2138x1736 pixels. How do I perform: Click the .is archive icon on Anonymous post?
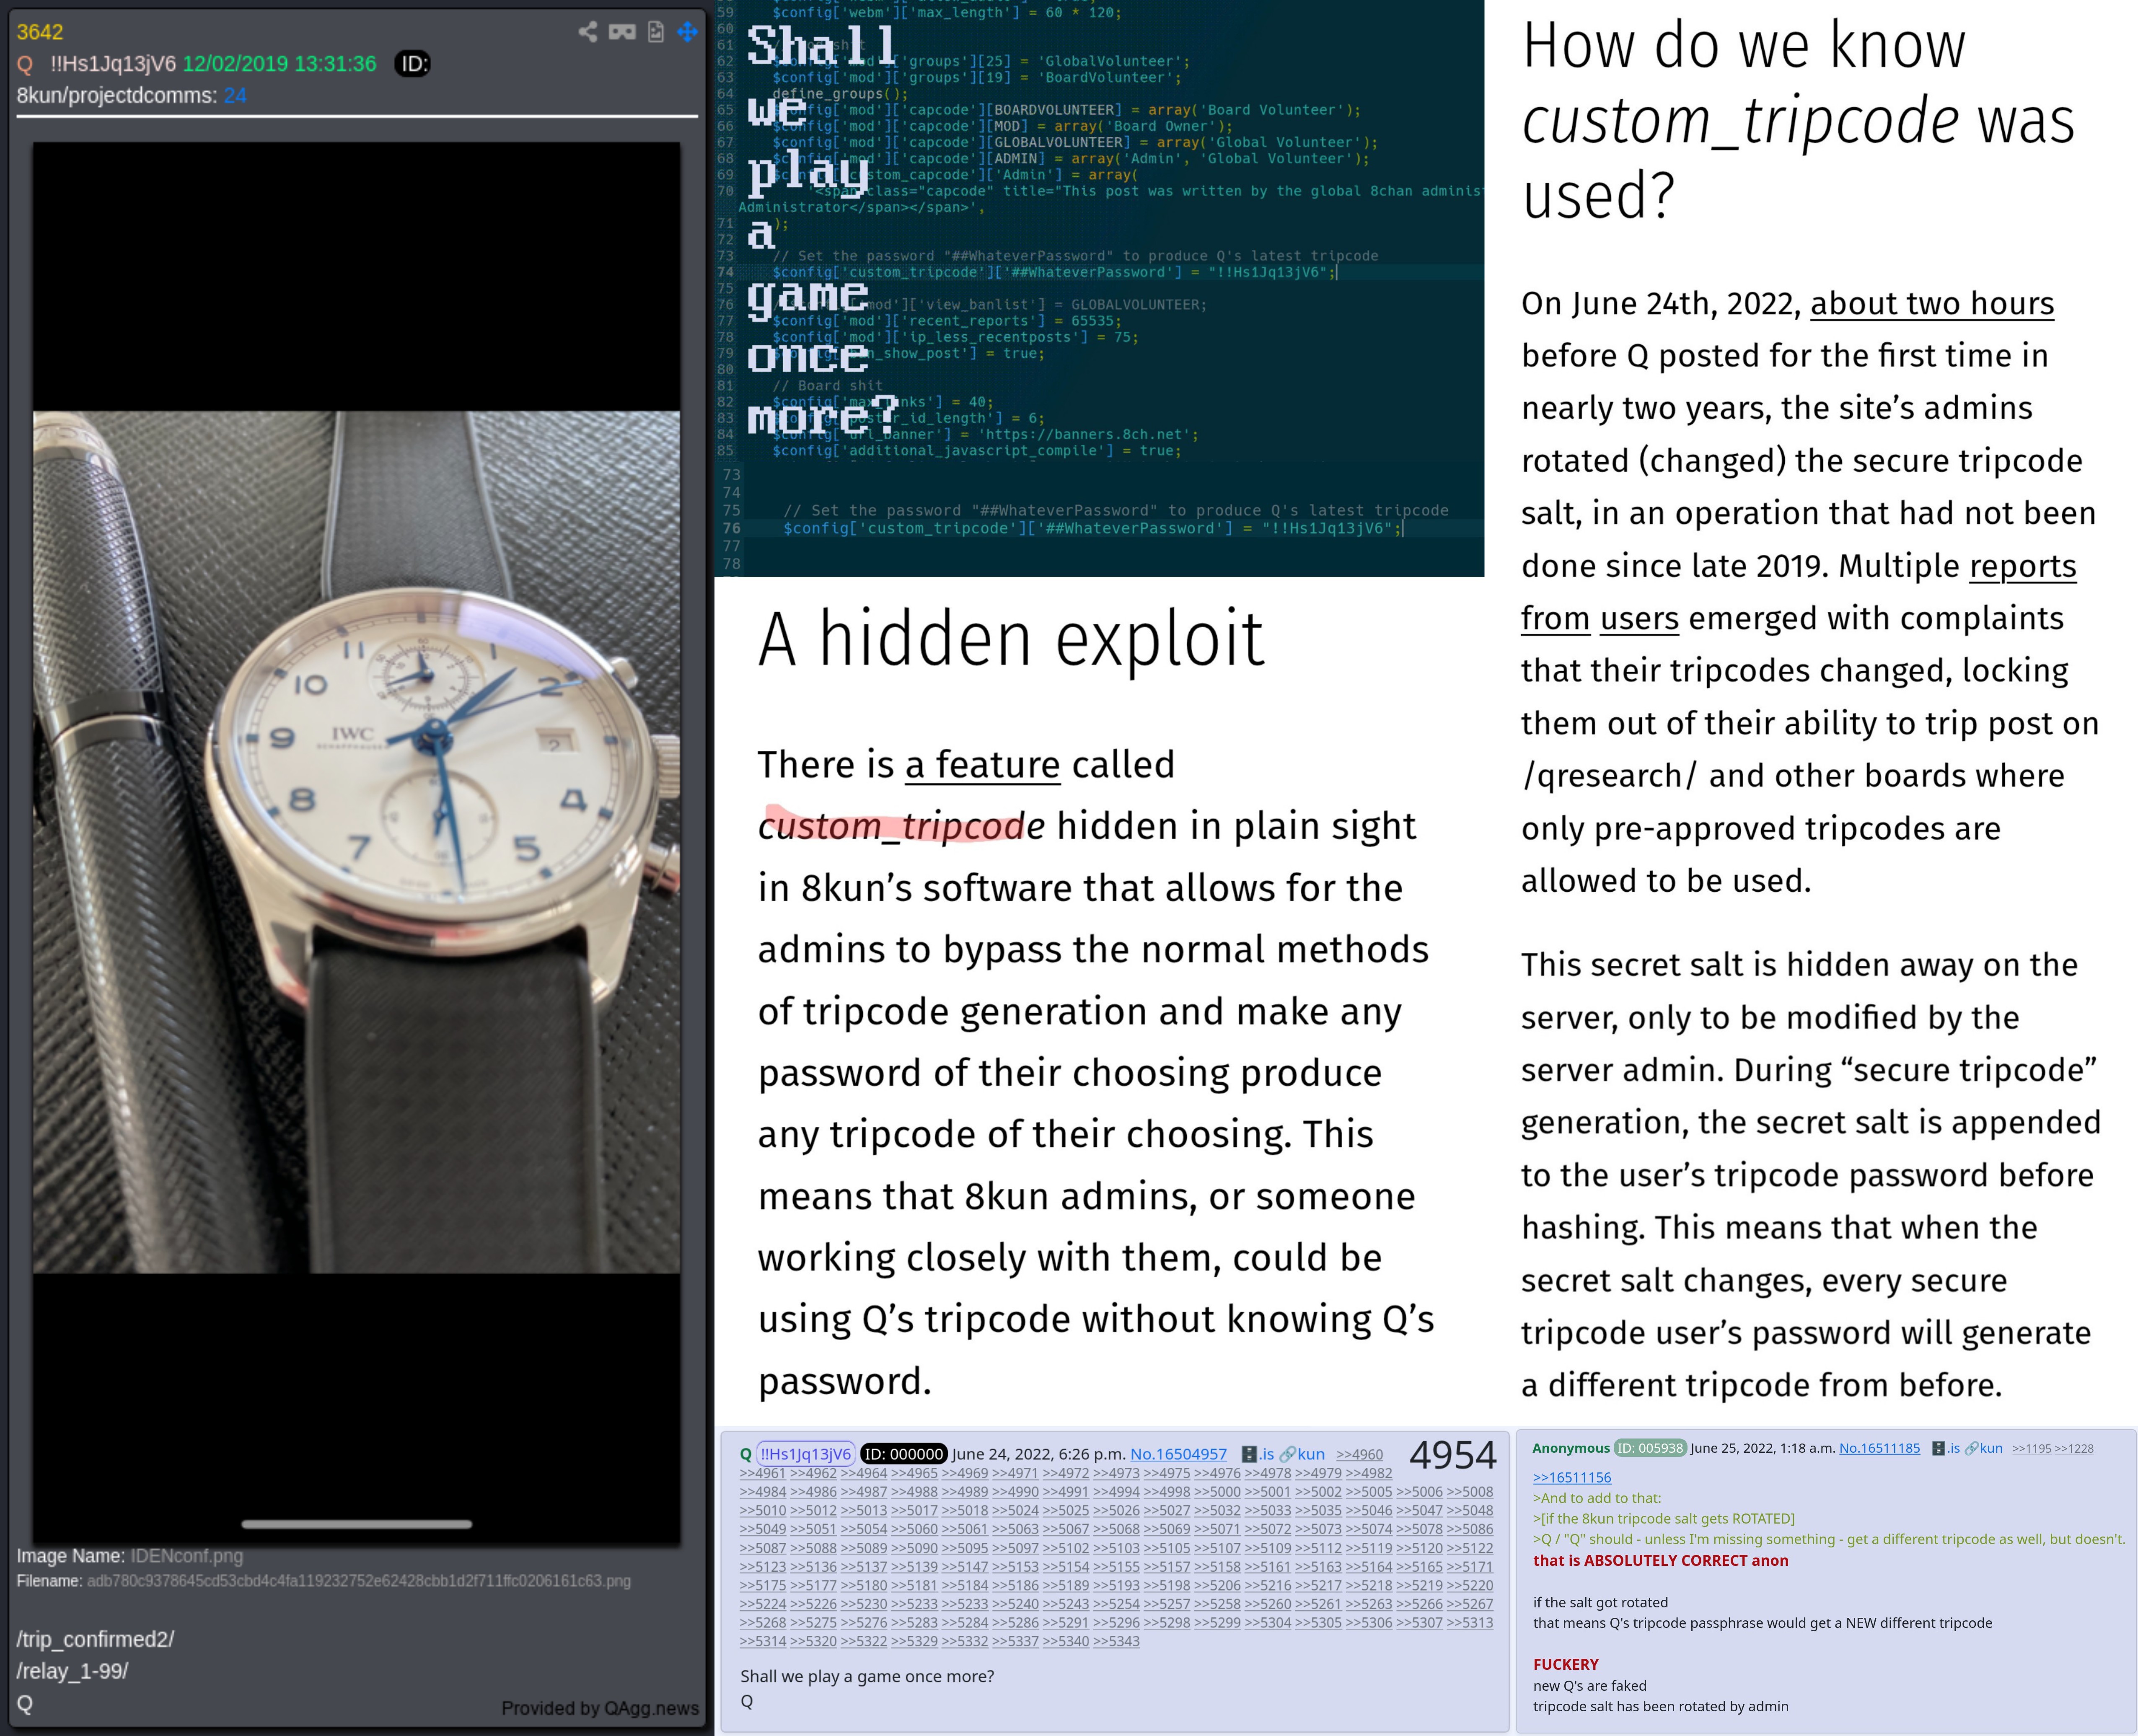1945,1448
